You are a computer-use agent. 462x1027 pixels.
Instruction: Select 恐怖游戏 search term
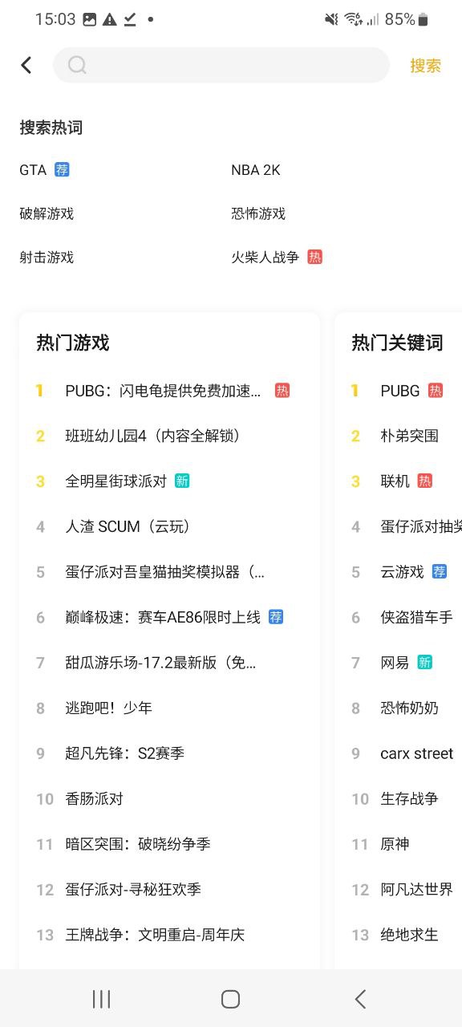click(x=258, y=213)
